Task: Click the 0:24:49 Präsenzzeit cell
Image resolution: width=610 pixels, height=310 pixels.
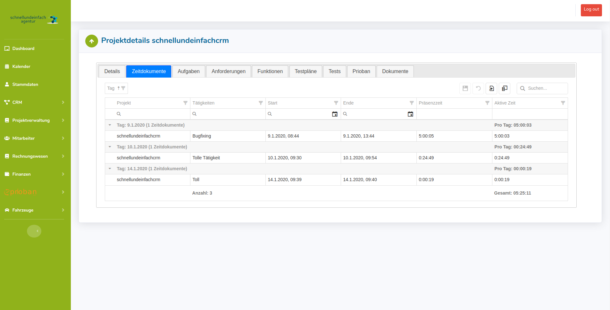Action: (455, 158)
